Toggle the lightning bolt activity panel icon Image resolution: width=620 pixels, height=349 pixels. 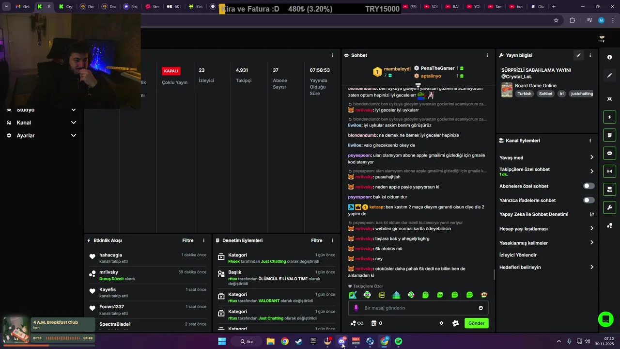(609, 117)
